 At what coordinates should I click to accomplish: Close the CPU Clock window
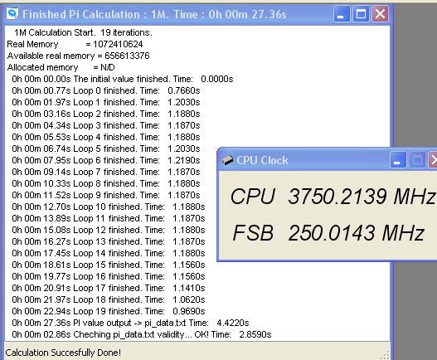(433, 160)
